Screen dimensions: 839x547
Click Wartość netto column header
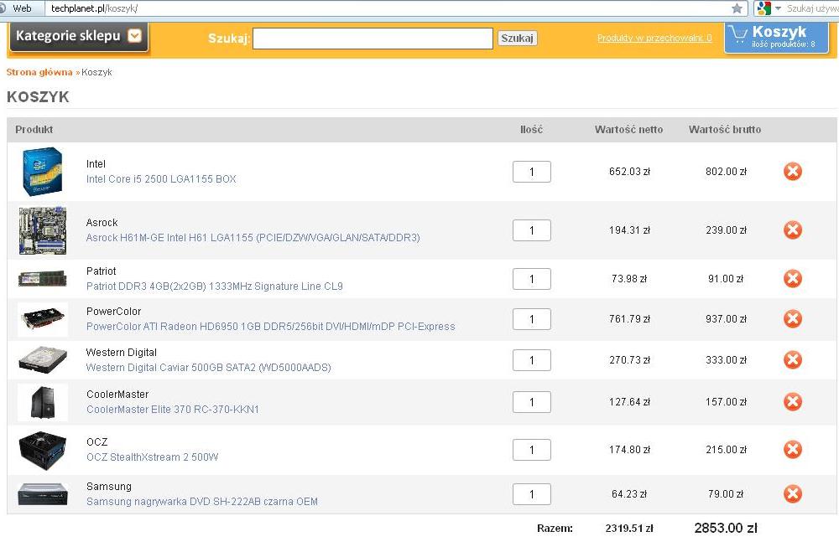coord(628,129)
